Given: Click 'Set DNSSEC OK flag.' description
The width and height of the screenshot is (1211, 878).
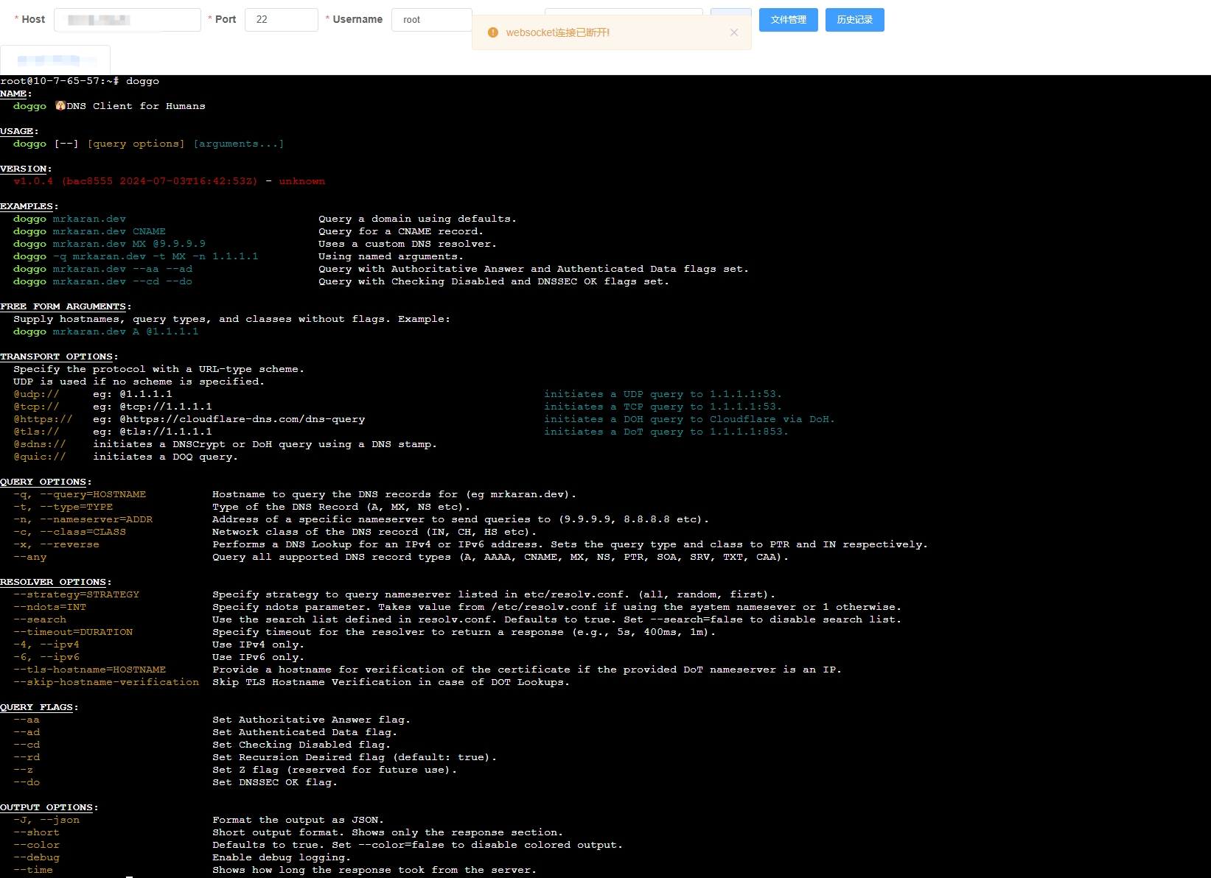Looking at the screenshot, I should [275, 782].
